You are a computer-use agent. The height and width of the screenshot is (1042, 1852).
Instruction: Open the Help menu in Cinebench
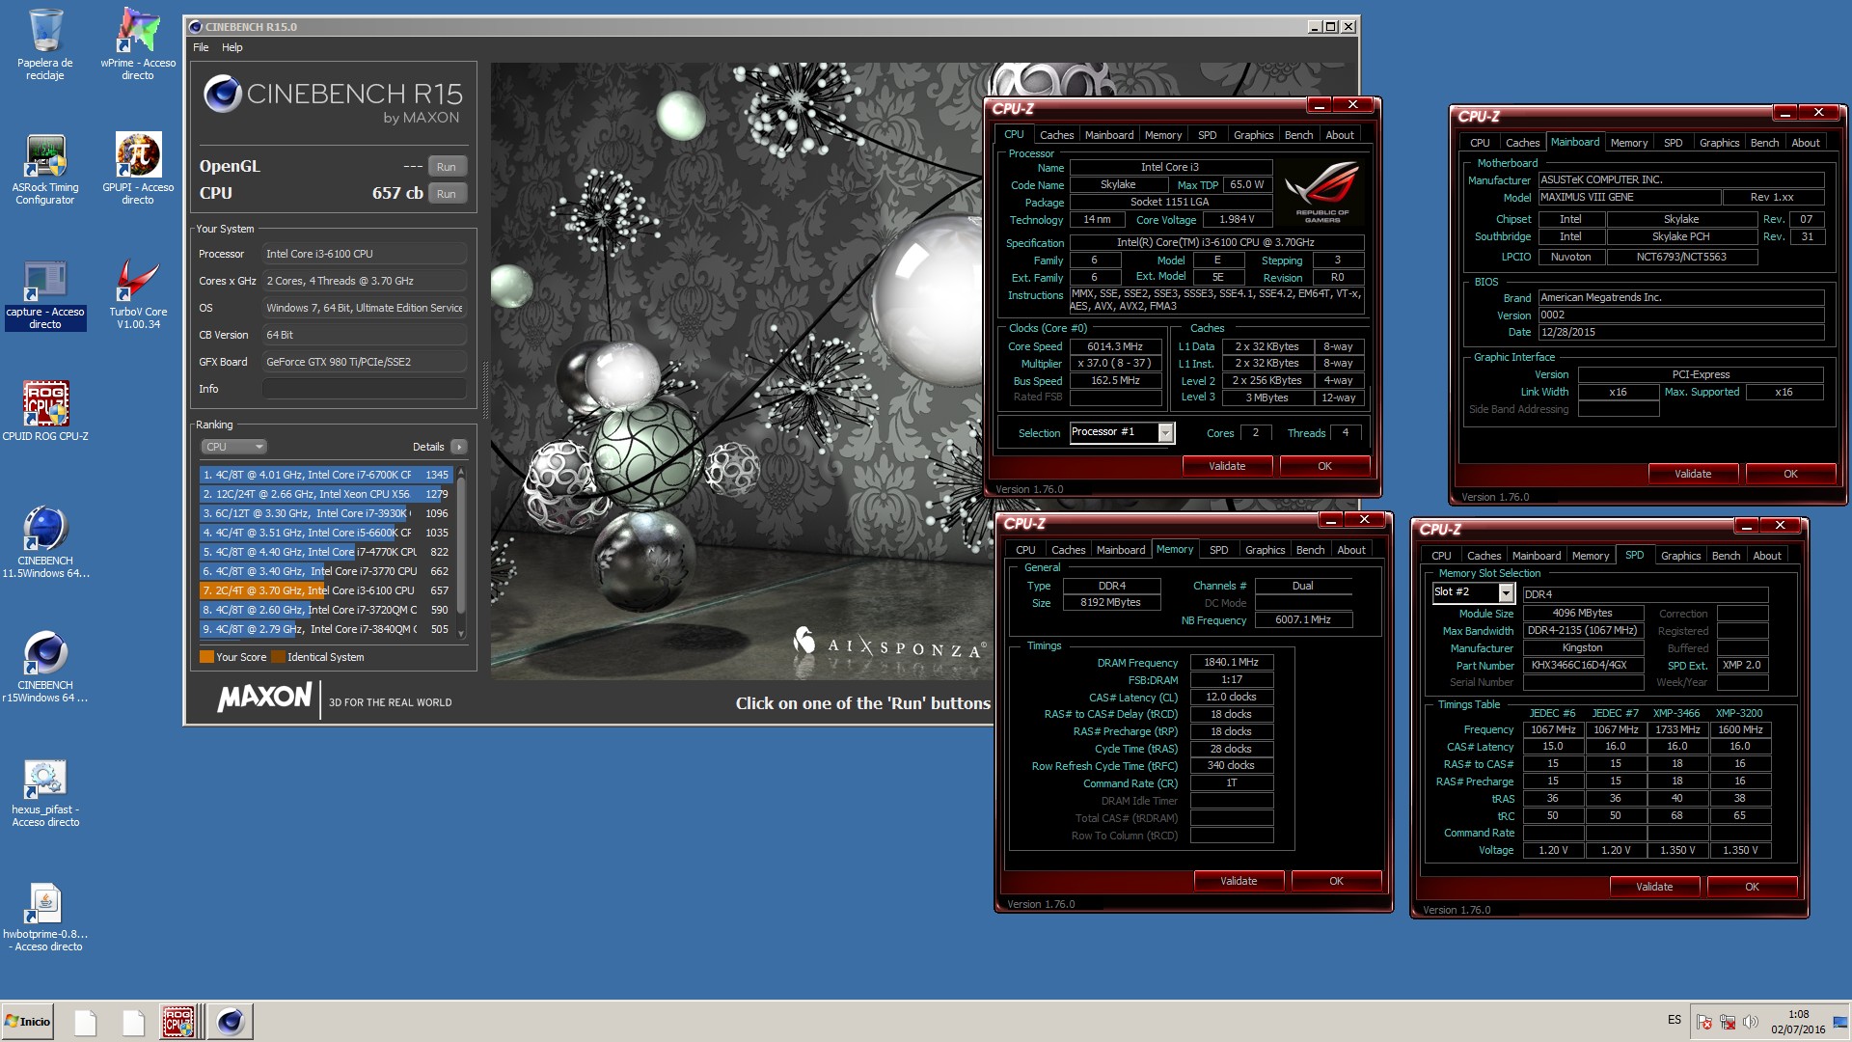click(x=232, y=47)
